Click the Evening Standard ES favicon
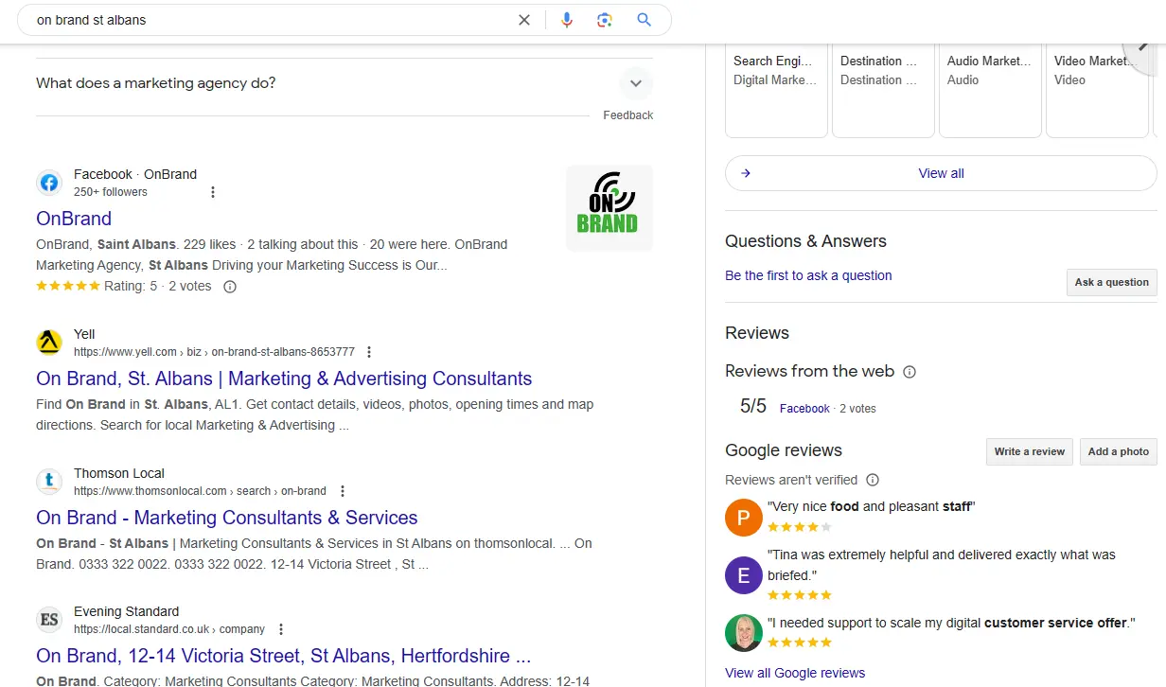 click(x=49, y=619)
